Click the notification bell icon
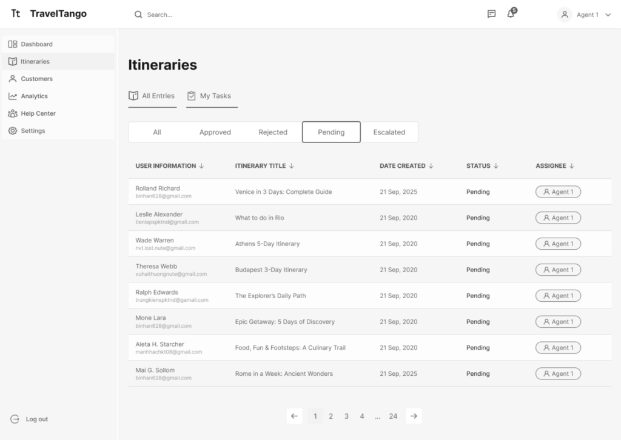This screenshot has width=621, height=440. (511, 14)
